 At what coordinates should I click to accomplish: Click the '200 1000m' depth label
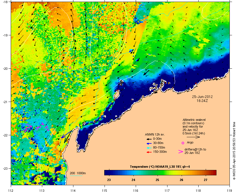click(78, 173)
